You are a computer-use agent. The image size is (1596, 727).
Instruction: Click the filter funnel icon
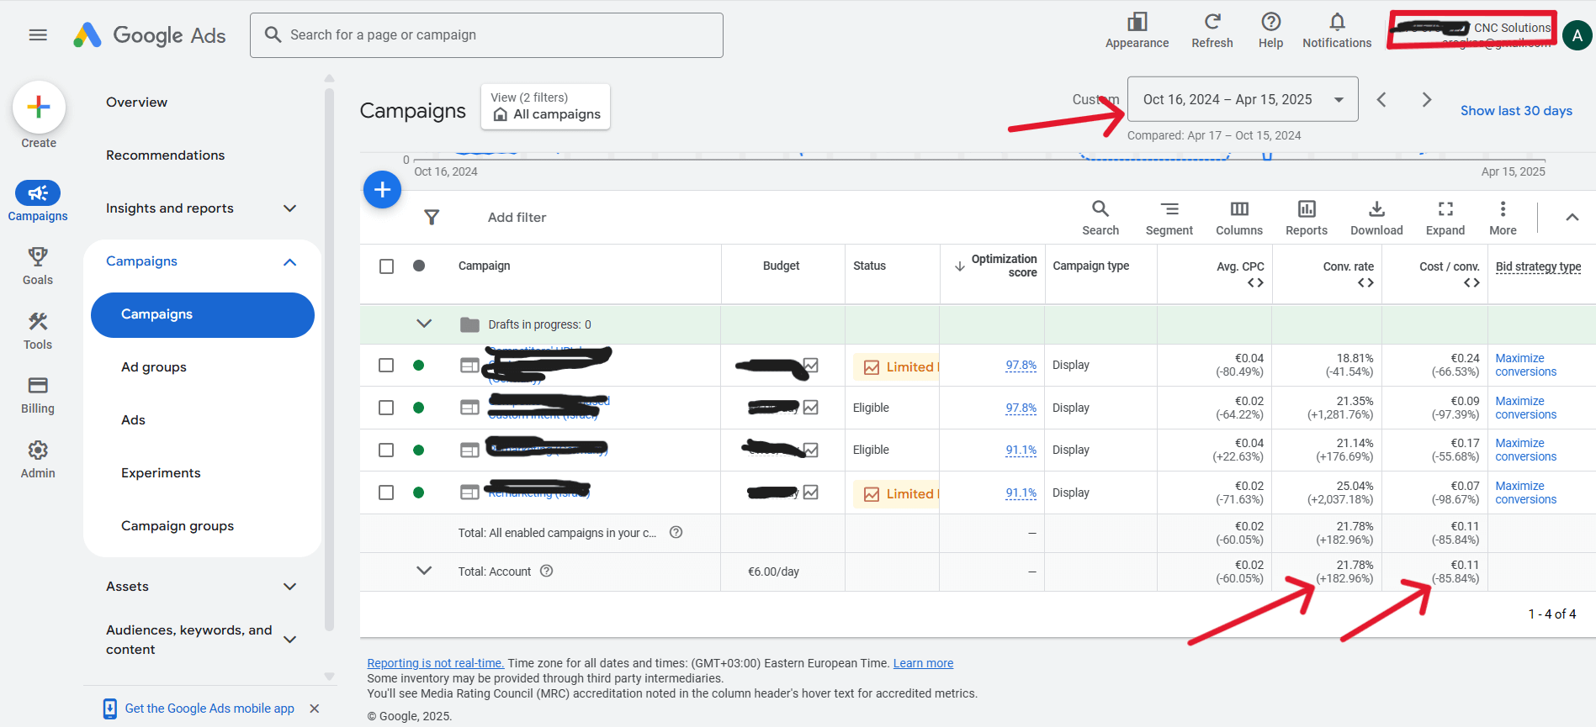click(432, 217)
